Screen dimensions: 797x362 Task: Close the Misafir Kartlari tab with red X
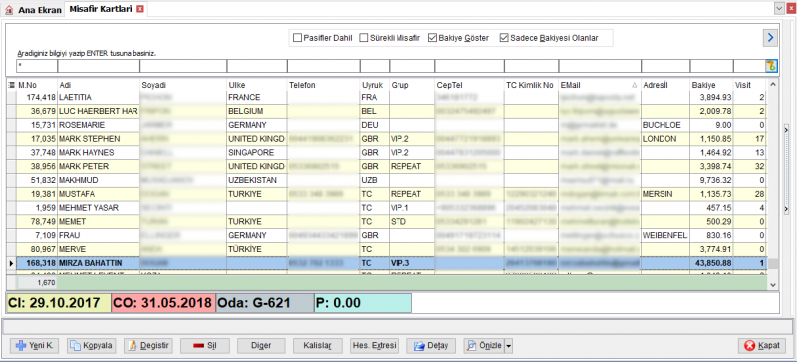tap(140, 9)
